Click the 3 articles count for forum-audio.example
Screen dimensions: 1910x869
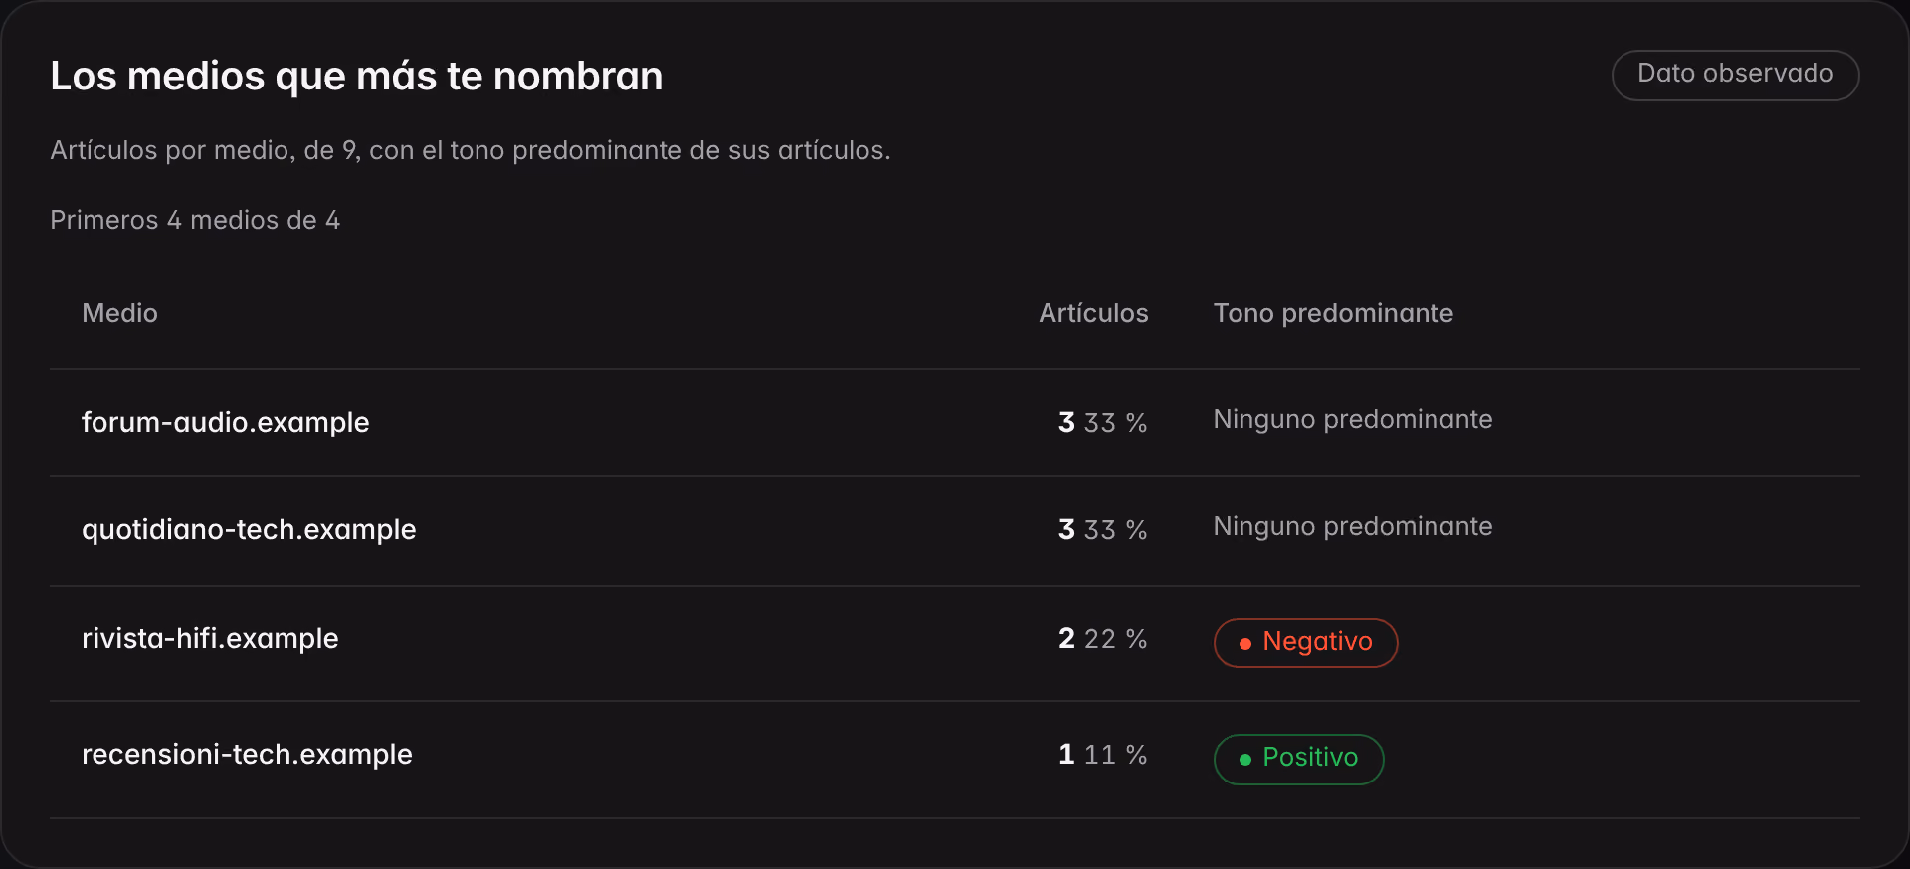tap(1066, 422)
